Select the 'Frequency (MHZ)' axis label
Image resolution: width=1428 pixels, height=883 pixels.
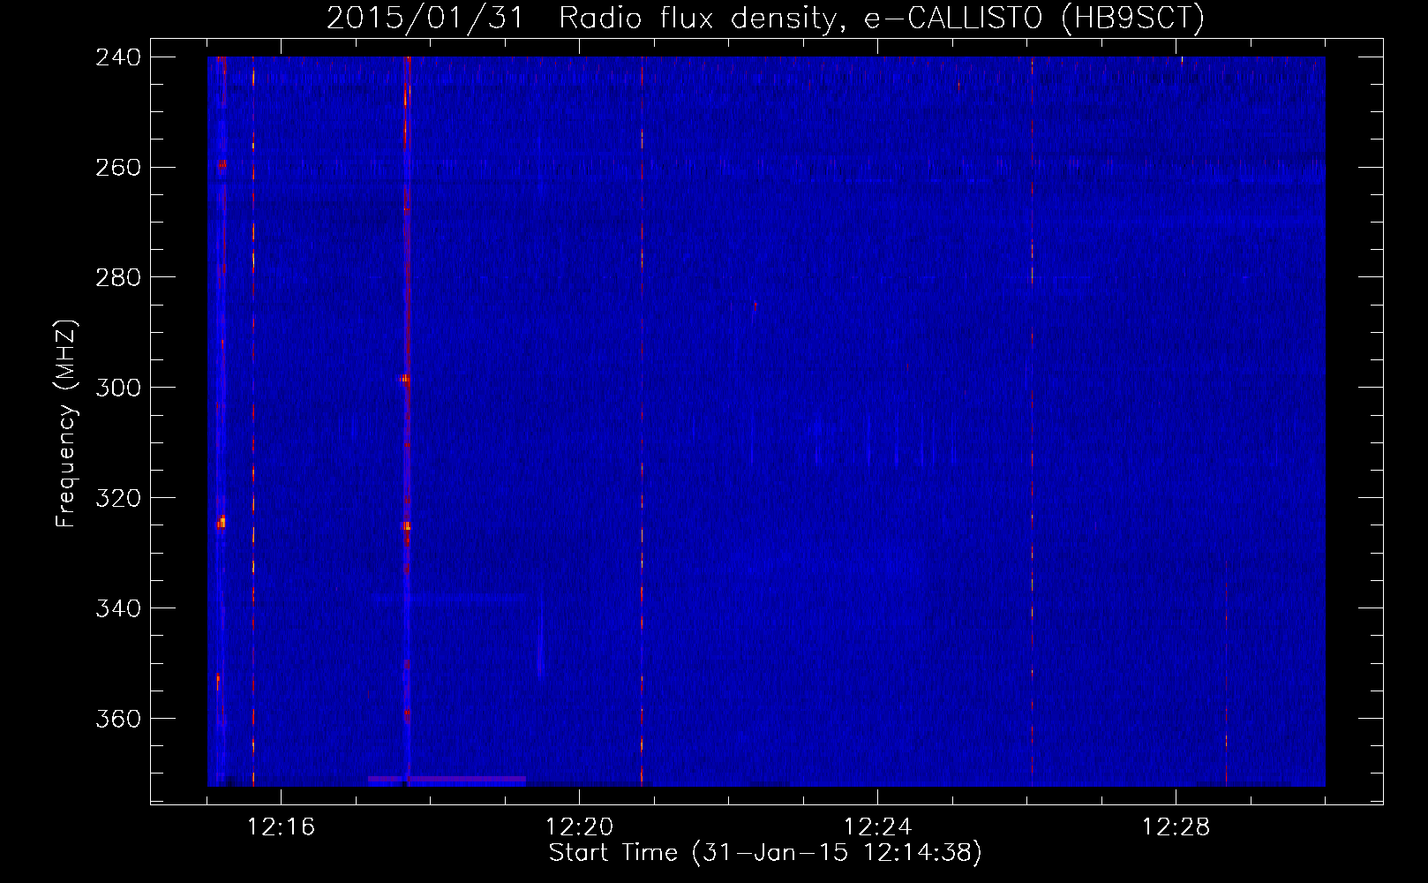[66, 423]
